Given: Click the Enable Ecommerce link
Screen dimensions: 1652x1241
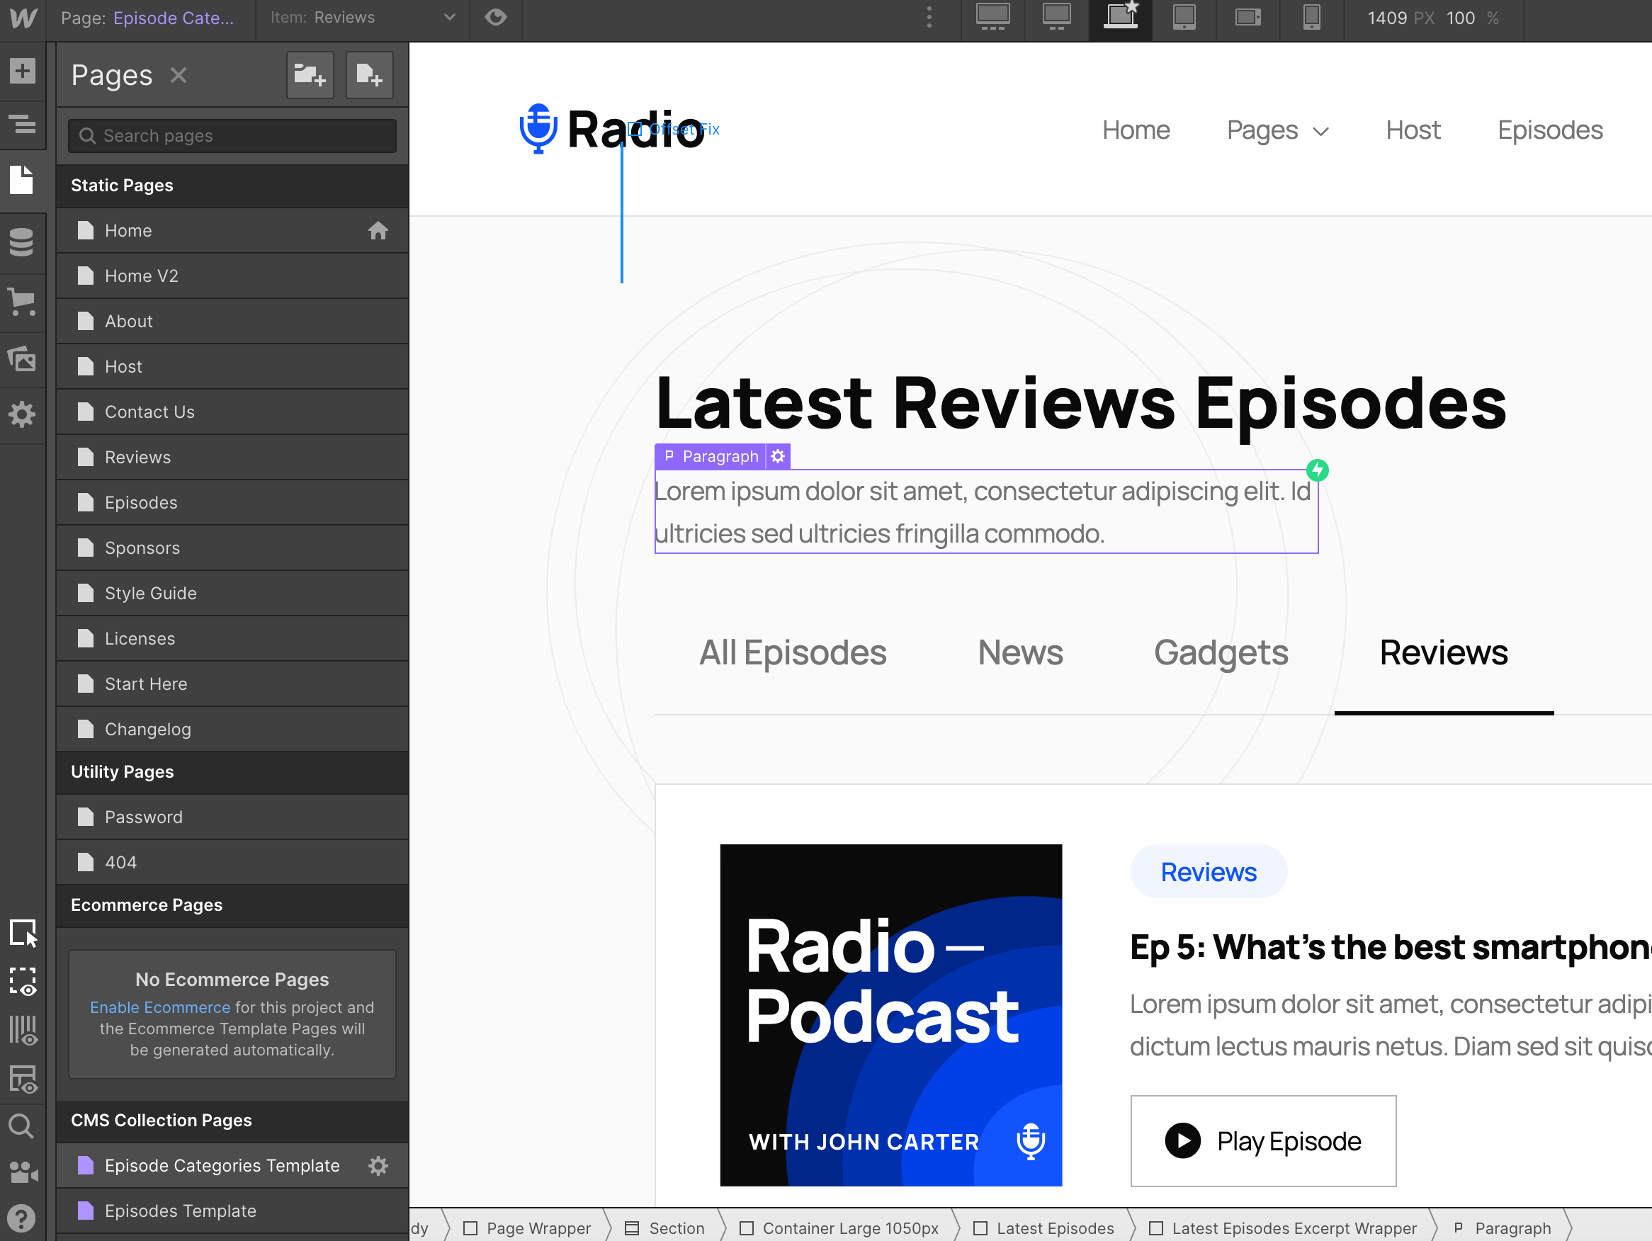Looking at the screenshot, I should (160, 1007).
